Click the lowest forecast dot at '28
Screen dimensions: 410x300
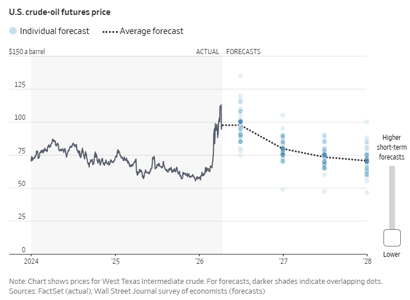[367, 192]
